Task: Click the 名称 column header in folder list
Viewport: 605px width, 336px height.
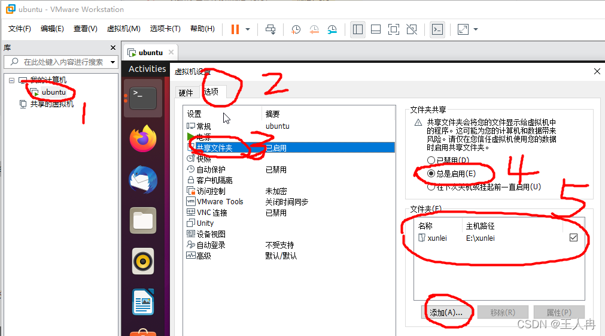Action: tap(438, 226)
